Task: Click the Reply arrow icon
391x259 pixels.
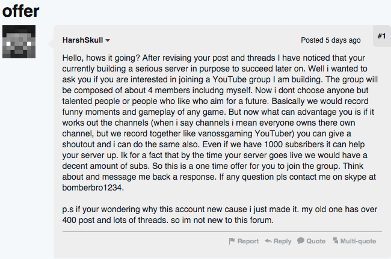Action: click(x=268, y=241)
